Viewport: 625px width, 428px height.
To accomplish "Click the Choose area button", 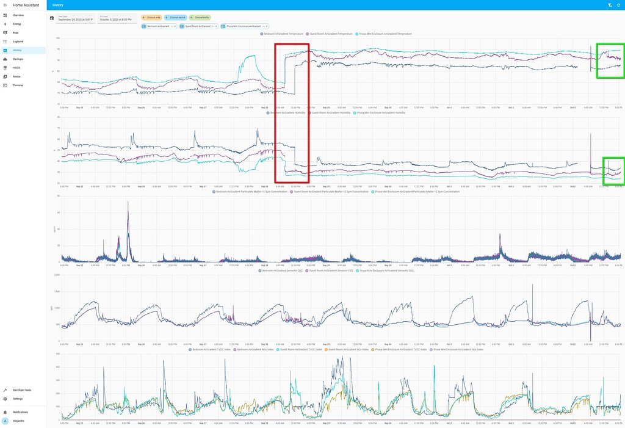I will 152,17.
